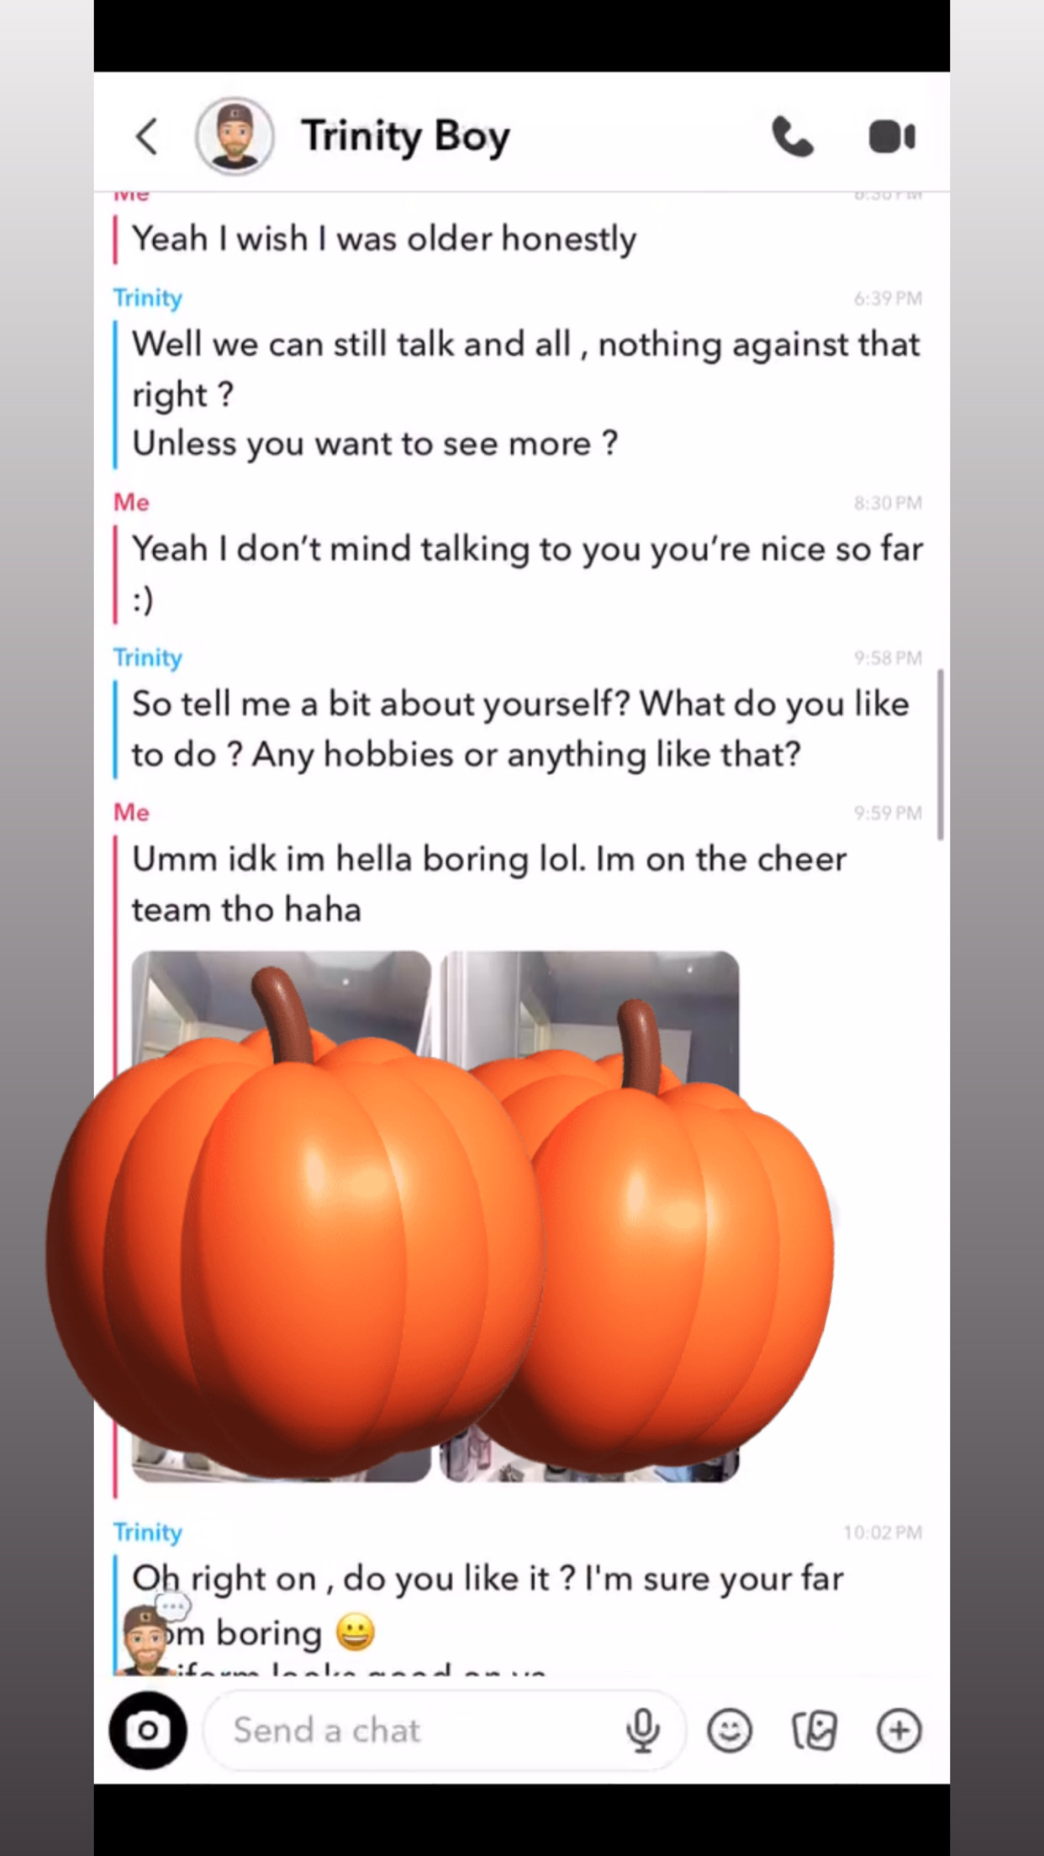Open the camera from the bottom bar
This screenshot has height=1856, width=1044.
(x=148, y=1730)
